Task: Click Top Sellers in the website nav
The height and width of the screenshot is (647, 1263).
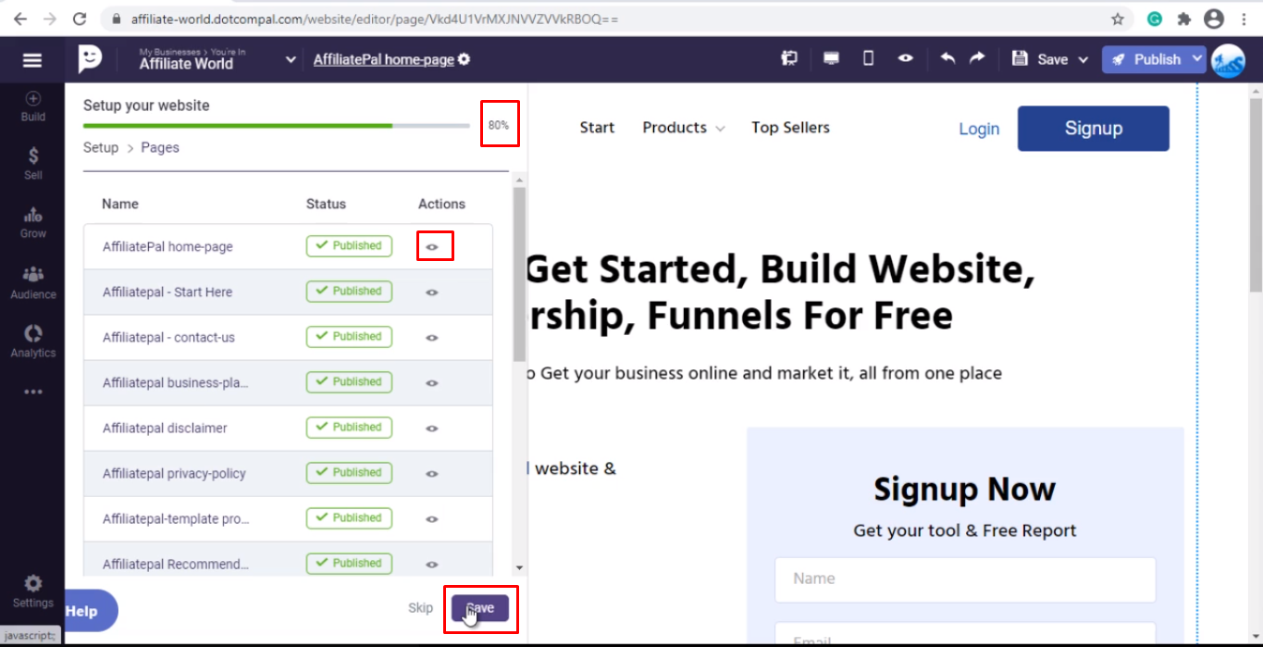Action: coord(790,128)
